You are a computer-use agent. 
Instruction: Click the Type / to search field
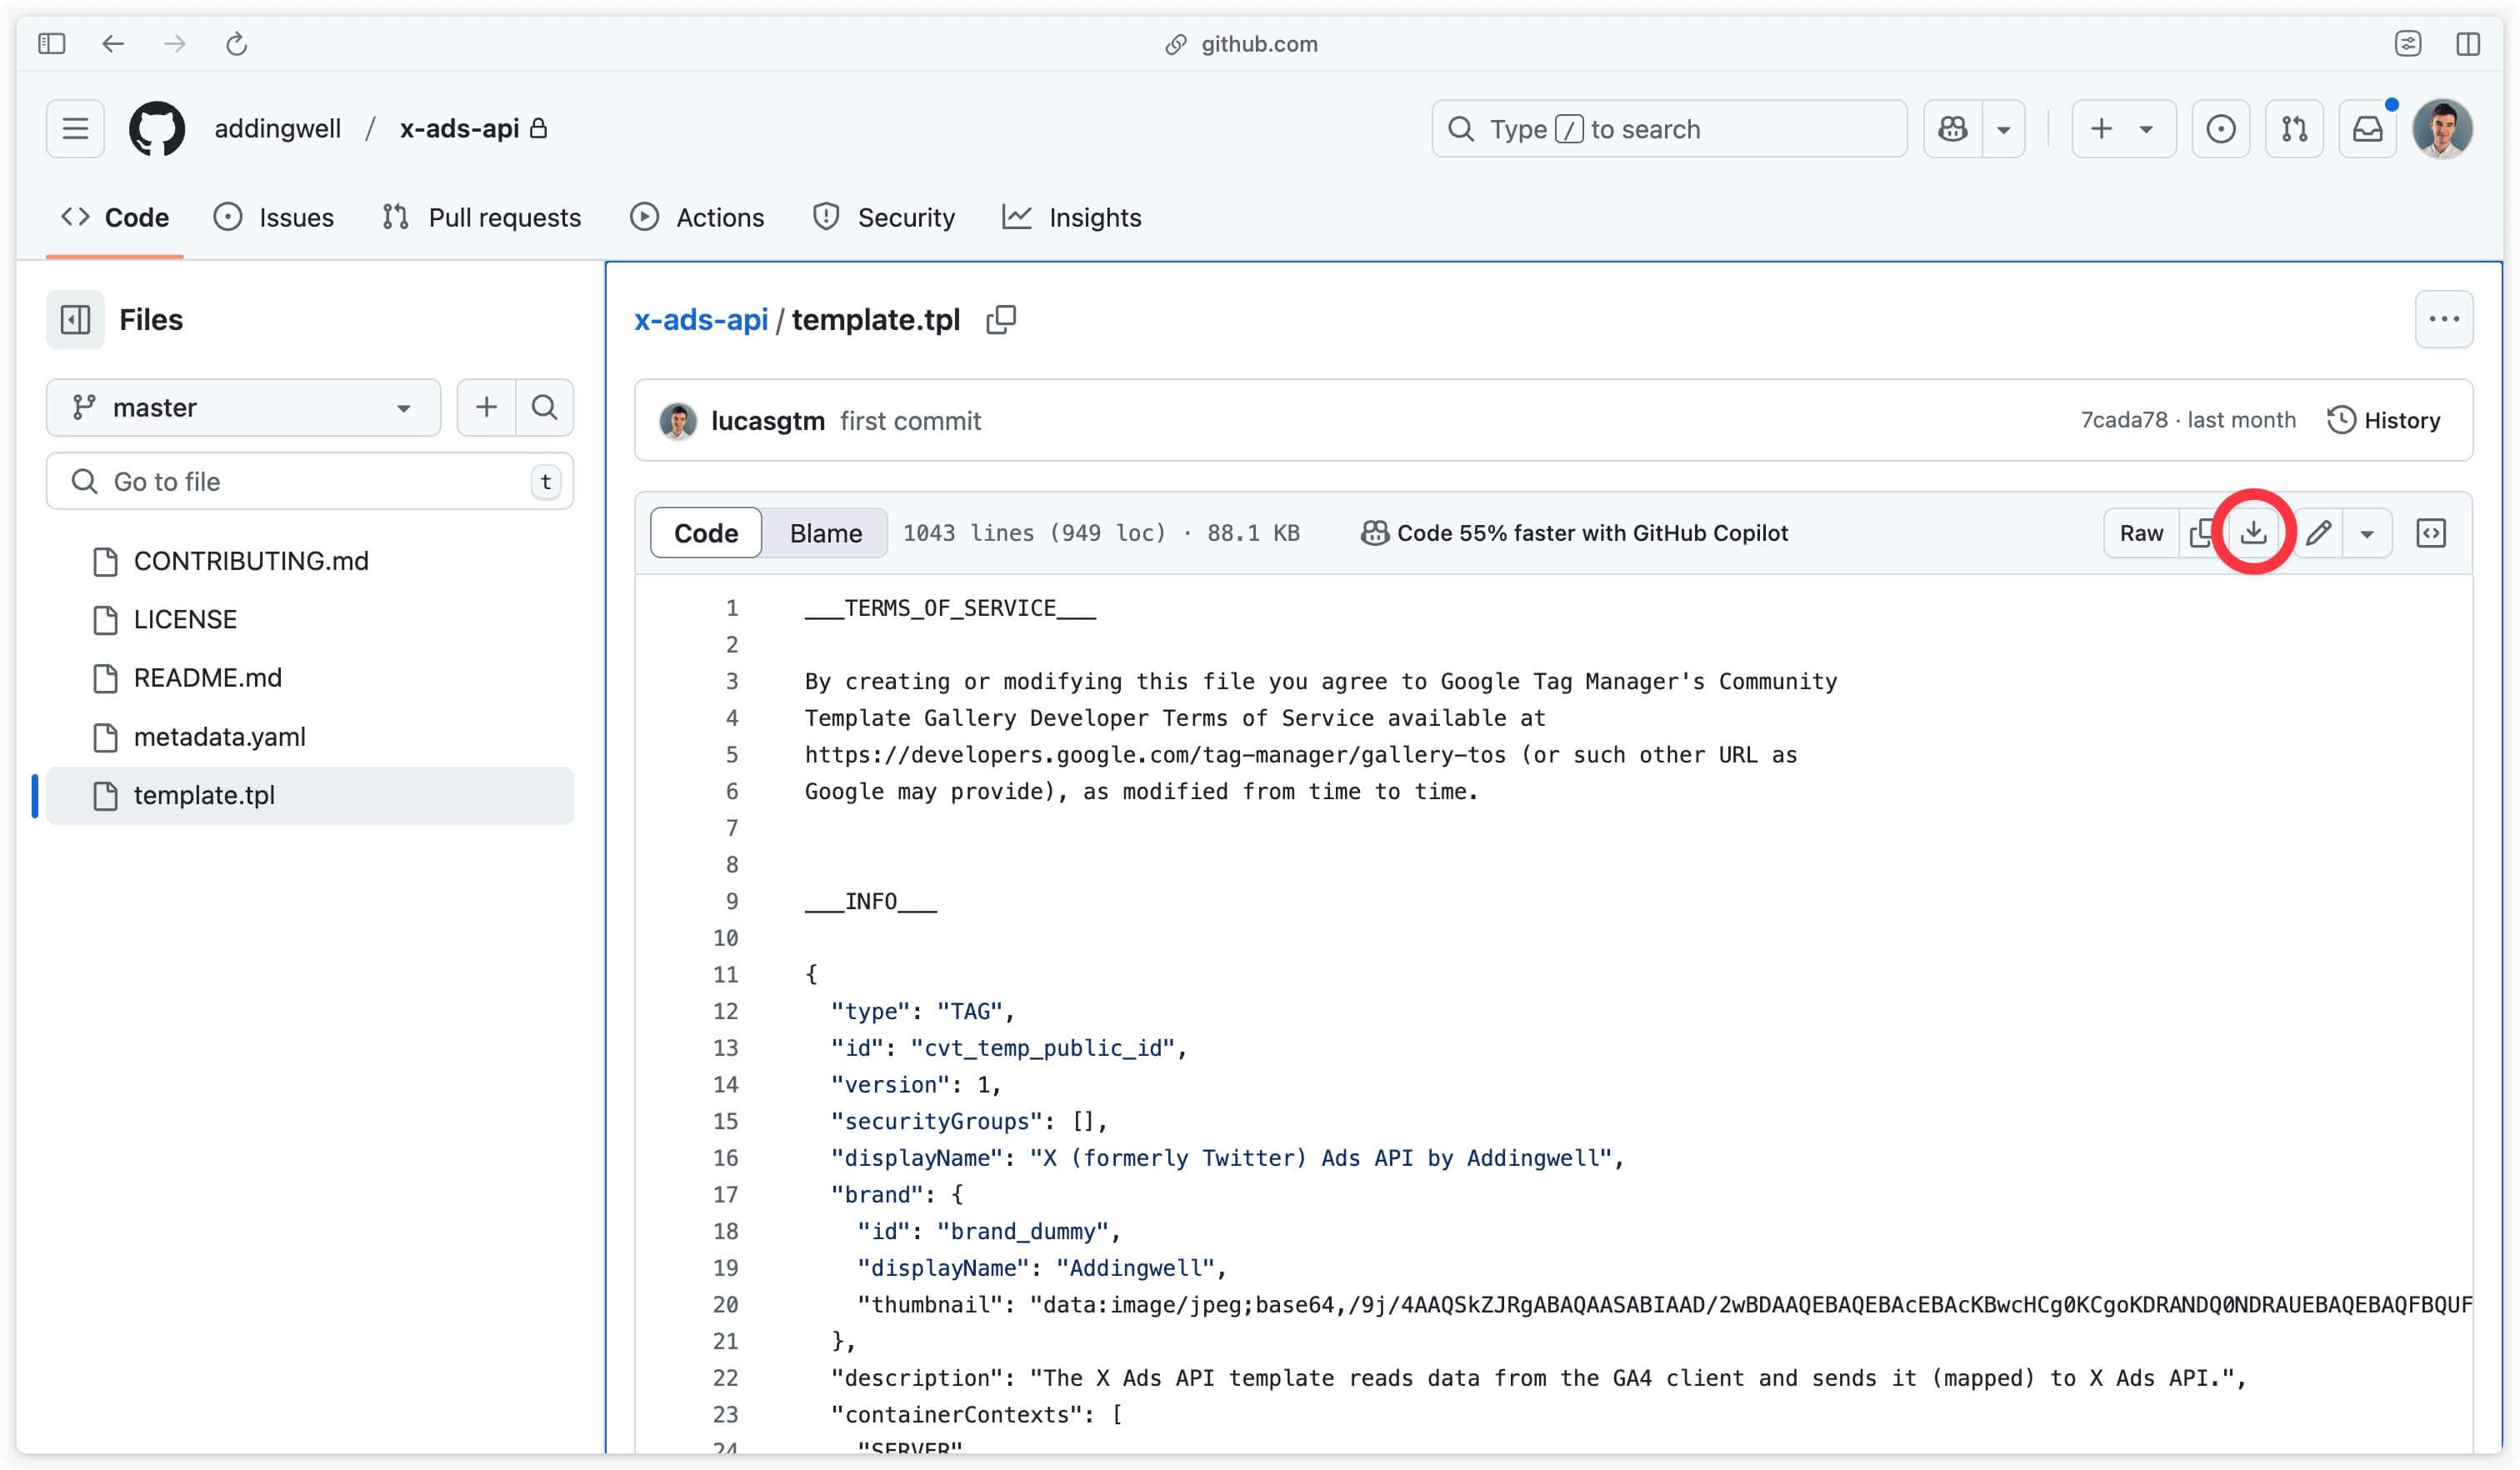tap(1668, 129)
